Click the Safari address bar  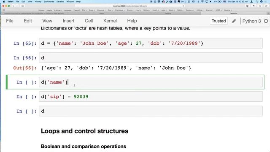130,6
